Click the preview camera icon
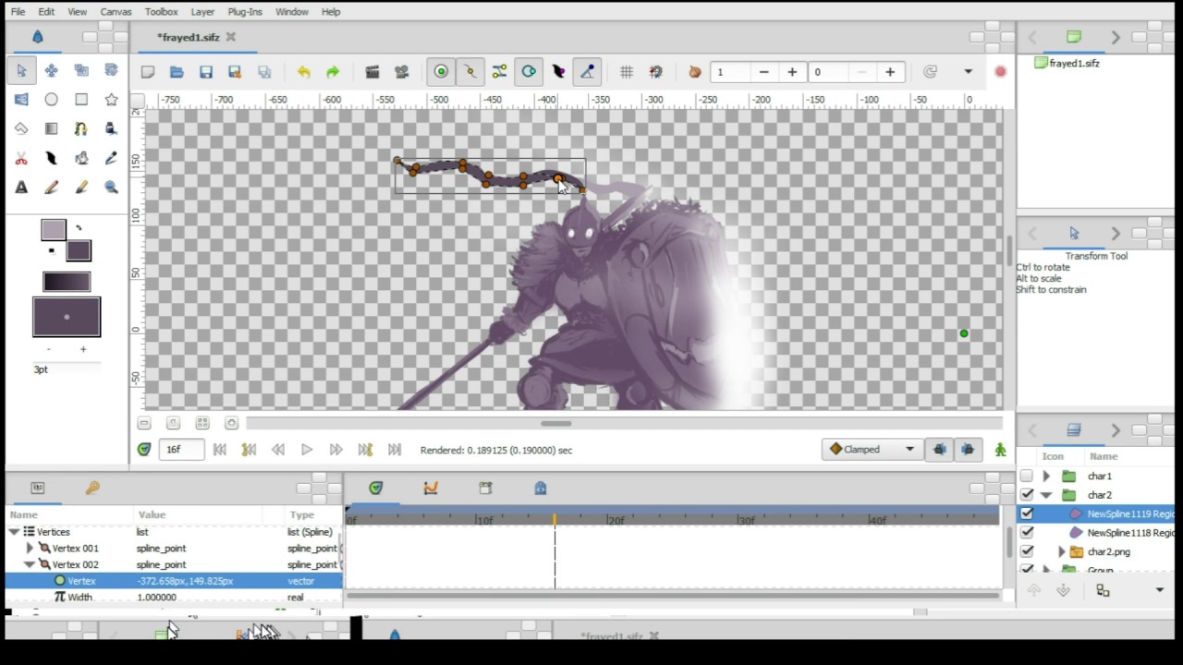 pyautogui.click(x=402, y=72)
